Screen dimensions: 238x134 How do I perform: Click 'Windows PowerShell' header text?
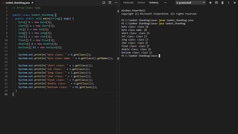click(133, 10)
